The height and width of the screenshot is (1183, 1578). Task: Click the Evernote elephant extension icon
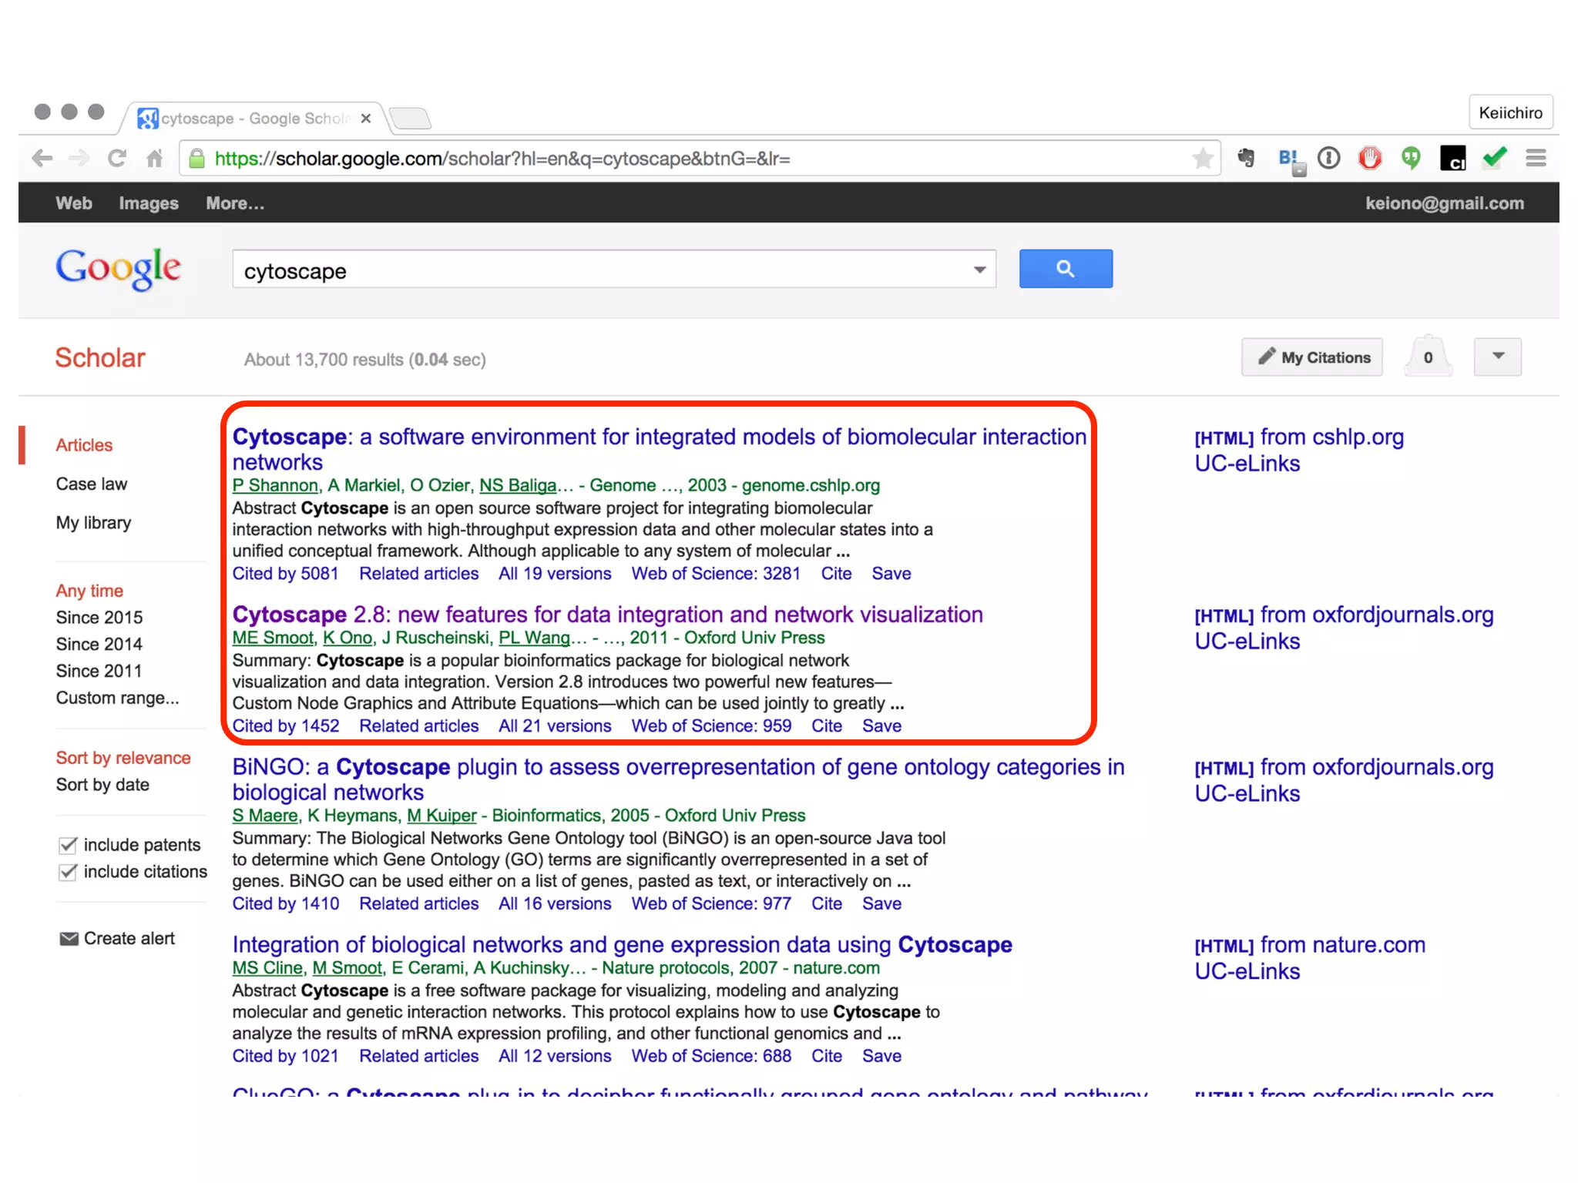1245,159
